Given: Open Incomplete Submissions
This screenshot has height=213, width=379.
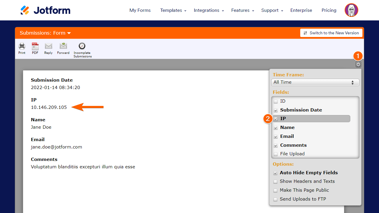Looking at the screenshot, I should [x=83, y=50].
